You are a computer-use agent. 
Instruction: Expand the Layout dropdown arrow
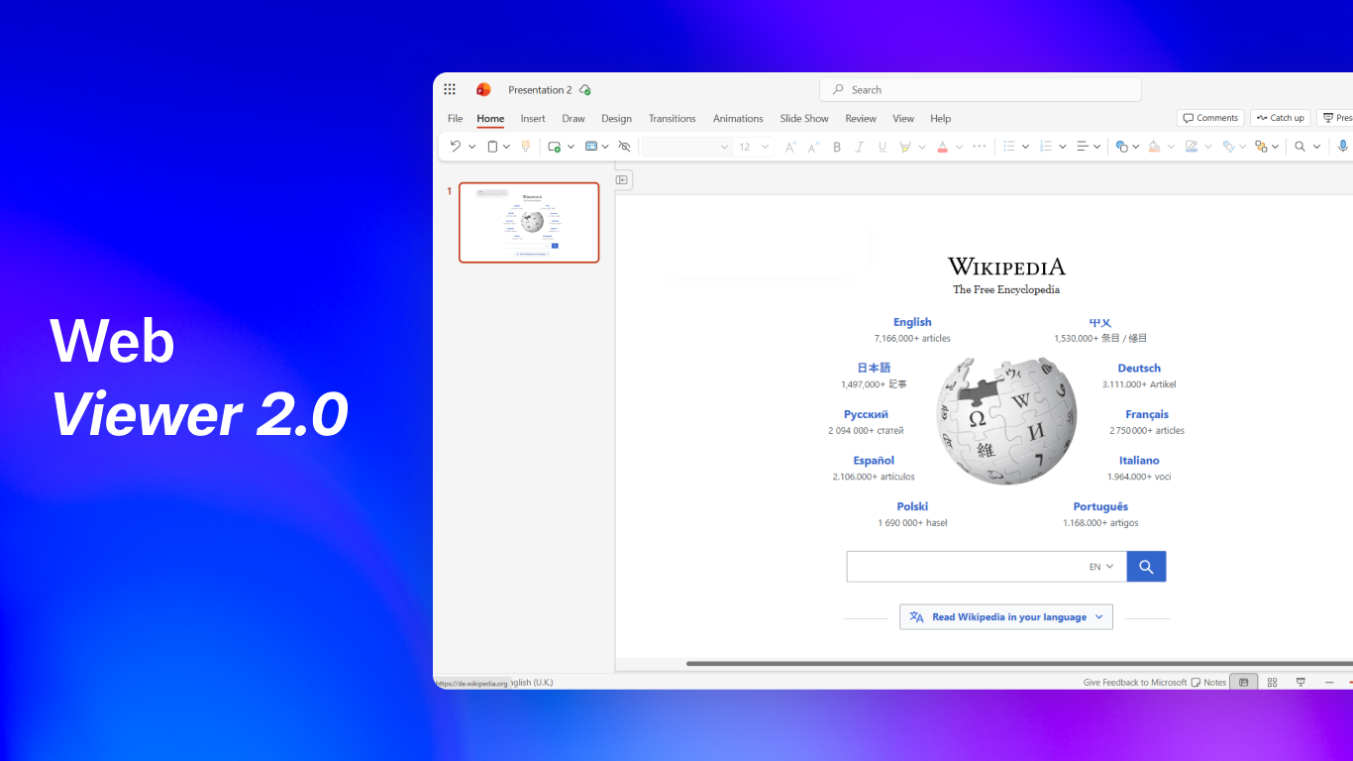[x=605, y=147]
